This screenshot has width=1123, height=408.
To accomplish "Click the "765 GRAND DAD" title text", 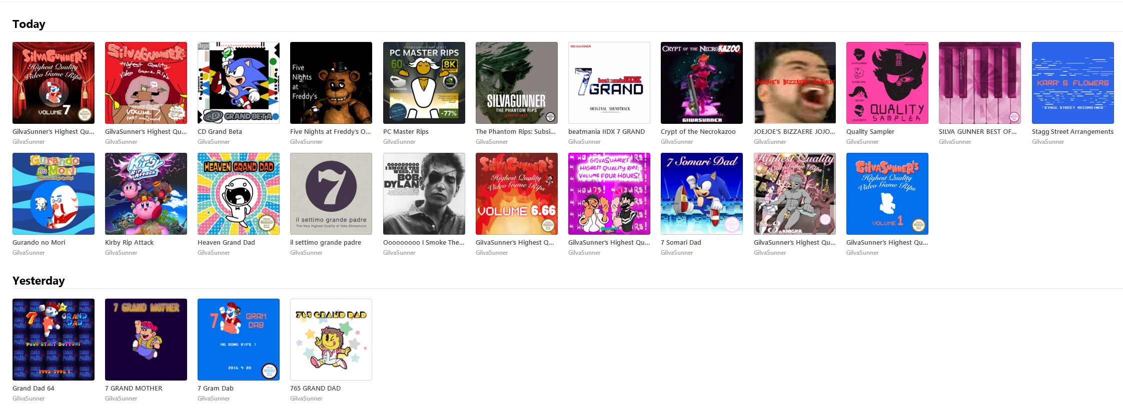I will [x=315, y=389].
